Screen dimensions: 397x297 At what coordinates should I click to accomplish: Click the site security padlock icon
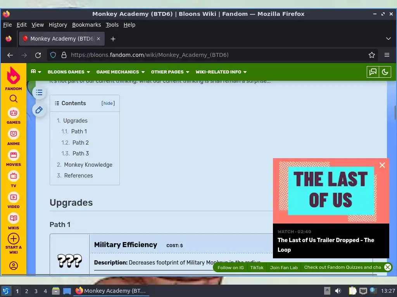[64, 55]
